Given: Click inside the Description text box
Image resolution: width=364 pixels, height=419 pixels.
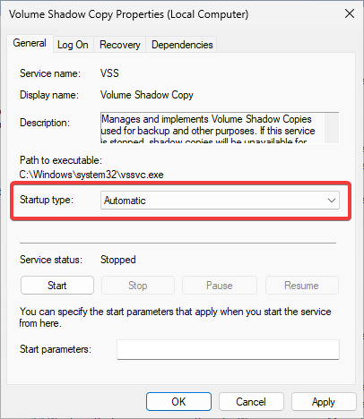Looking at the screenshot, I should pyautogui.click(x=212, y=128).
